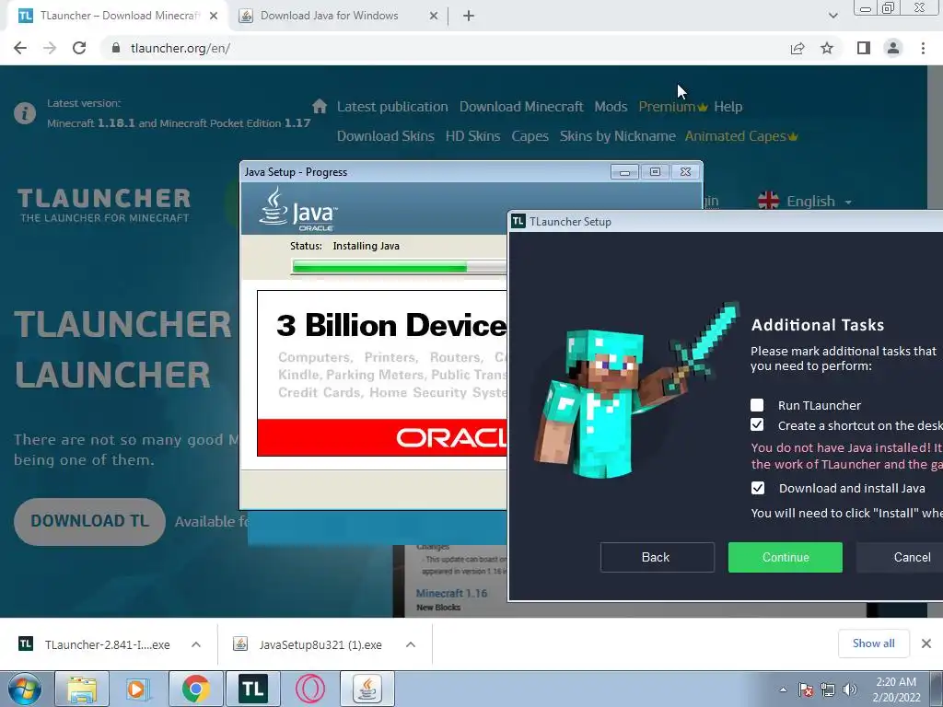943x707 pixels.
Task: Open the Premium menu item
Action: pos(672,107)
